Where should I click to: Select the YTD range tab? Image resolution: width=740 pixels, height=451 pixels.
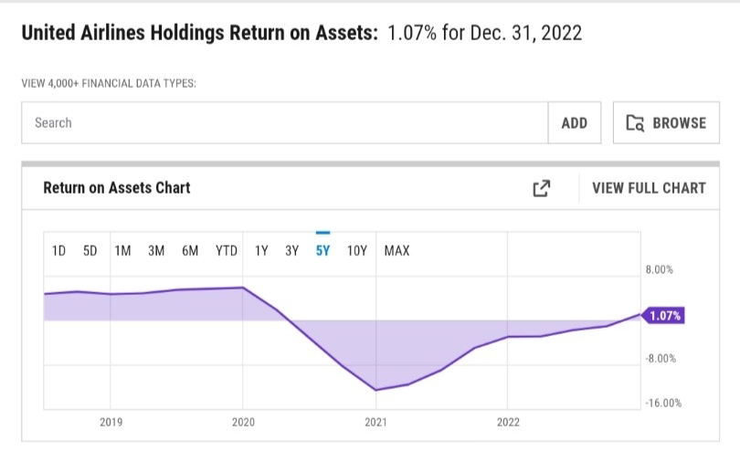point(226,251)
